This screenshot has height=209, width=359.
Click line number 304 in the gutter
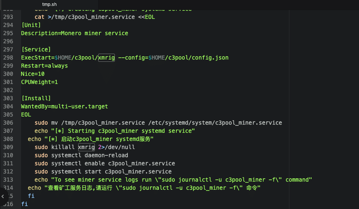click(8, 106)
